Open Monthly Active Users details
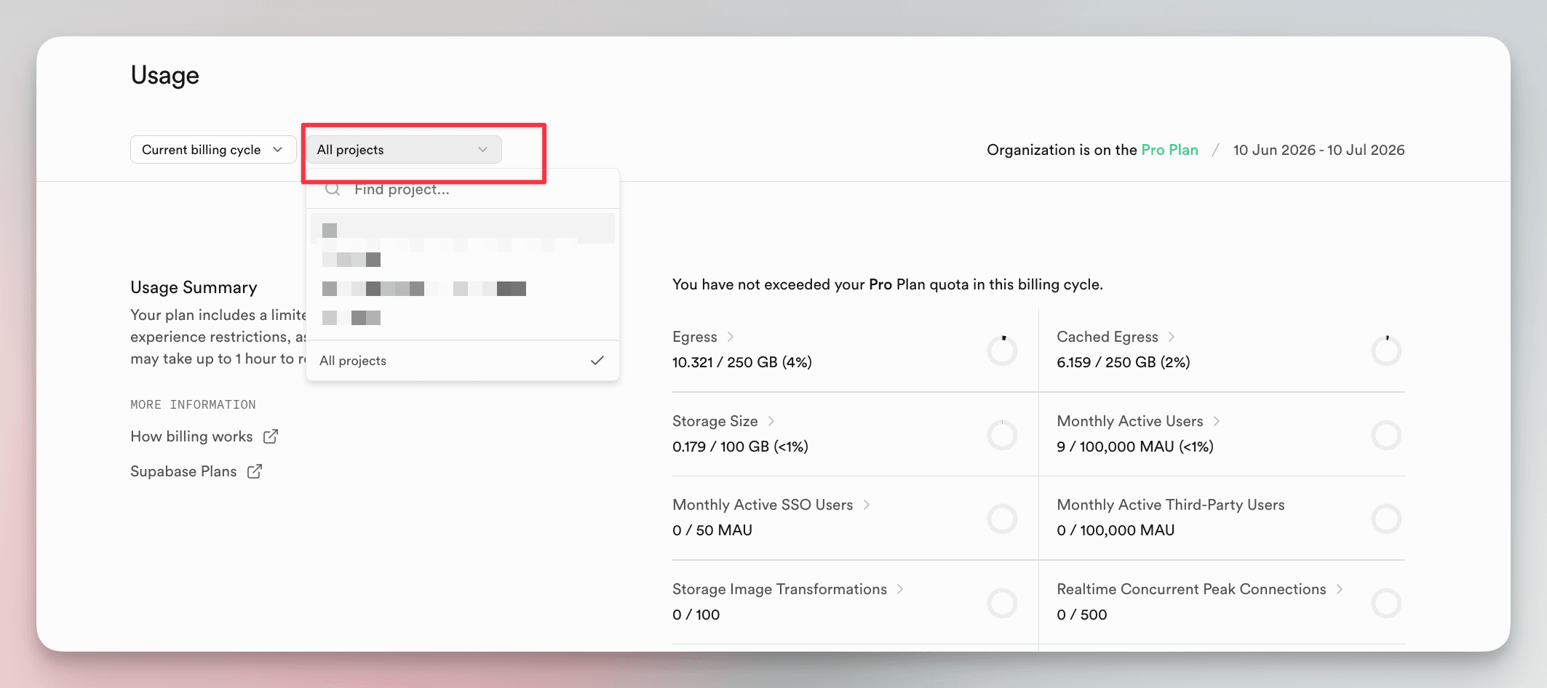Image resolution: width=1547 pixels, height=688 pixels. [1130, 421]
